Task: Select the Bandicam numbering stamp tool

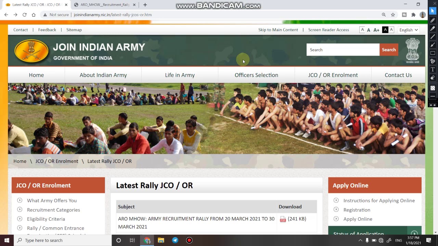Action: (433, 61)
